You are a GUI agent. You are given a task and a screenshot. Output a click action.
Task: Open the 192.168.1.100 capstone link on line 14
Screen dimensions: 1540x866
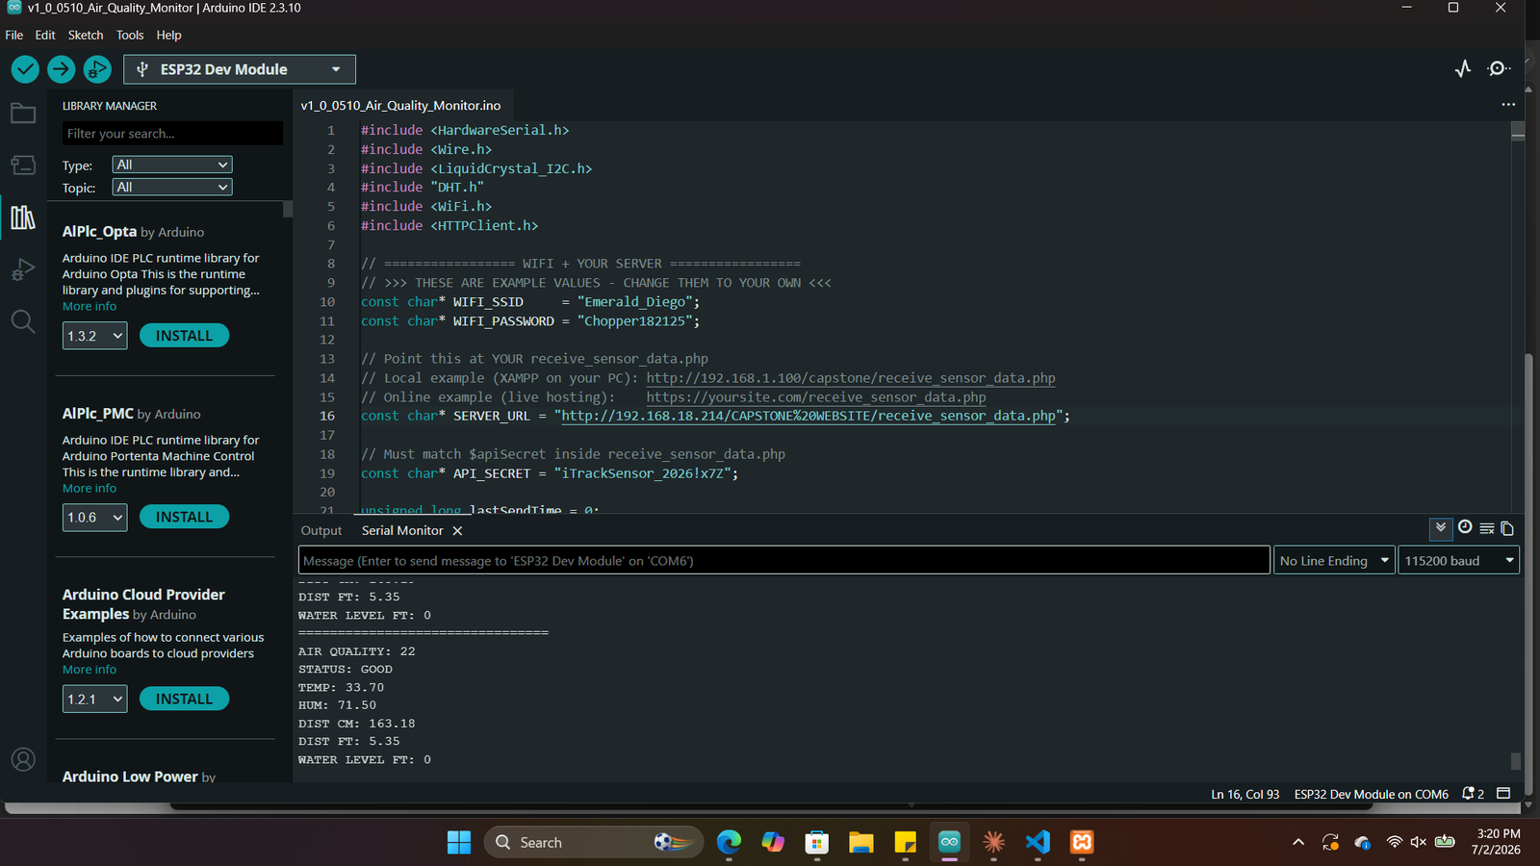[x=851, y=378]
